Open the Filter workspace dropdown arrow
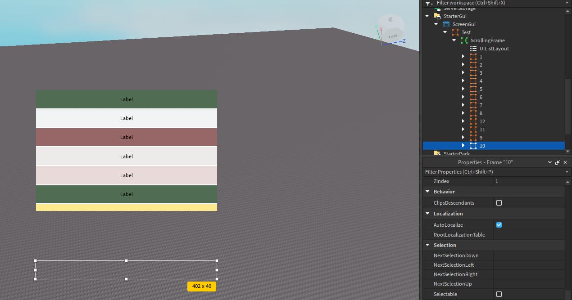 pos(567,3)
